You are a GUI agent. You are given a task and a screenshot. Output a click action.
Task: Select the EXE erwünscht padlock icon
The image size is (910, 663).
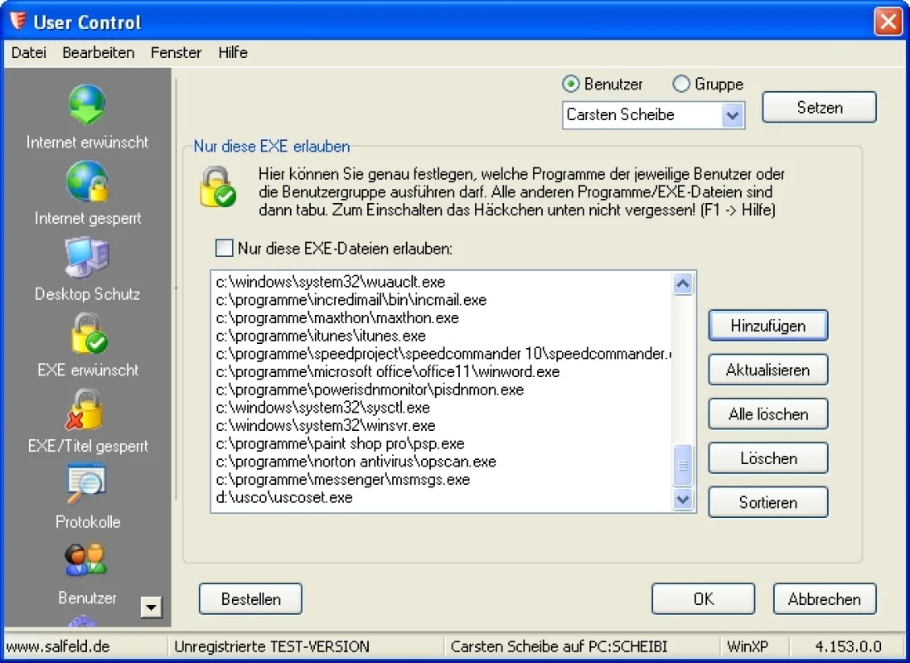88,333
